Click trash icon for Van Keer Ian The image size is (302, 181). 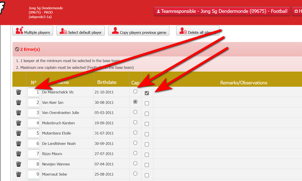19,102
